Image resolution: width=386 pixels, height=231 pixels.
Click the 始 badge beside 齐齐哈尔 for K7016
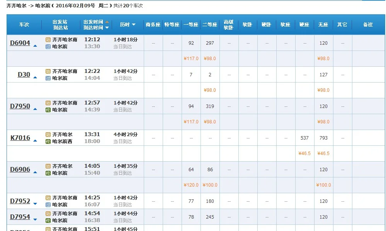[49, 134]
